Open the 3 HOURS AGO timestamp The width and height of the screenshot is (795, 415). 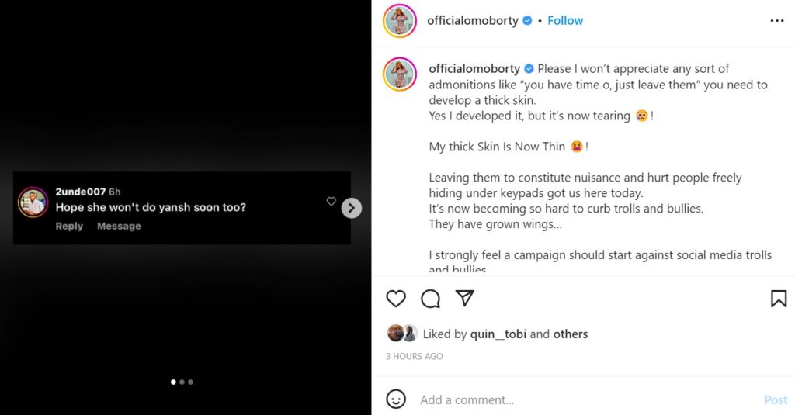[415, 357]
